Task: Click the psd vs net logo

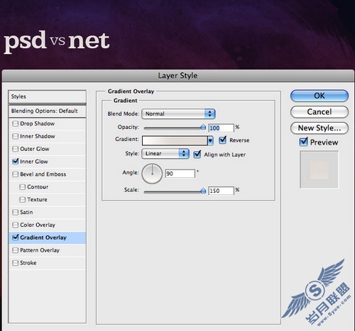Action: tap(57, 42)
